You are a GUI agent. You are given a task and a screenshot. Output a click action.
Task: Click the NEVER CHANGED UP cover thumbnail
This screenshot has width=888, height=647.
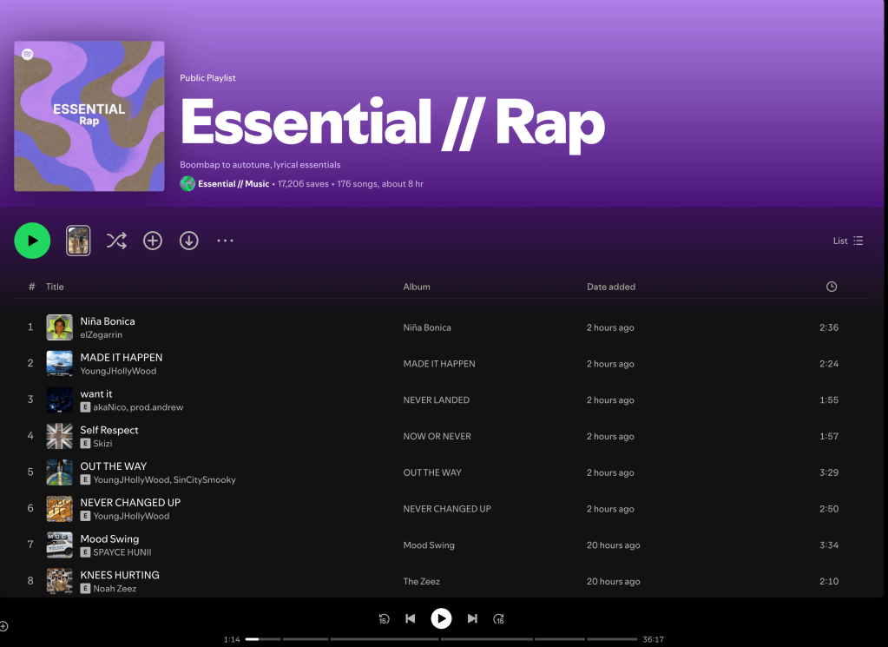tap(60, 509)
